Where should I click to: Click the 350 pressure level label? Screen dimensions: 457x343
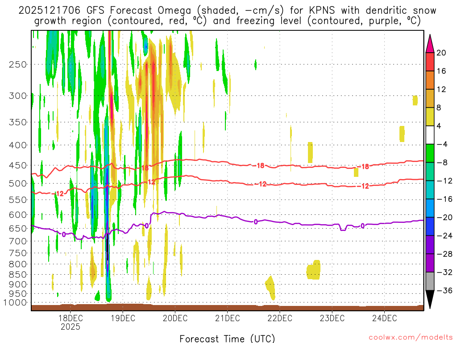point(18,122)
